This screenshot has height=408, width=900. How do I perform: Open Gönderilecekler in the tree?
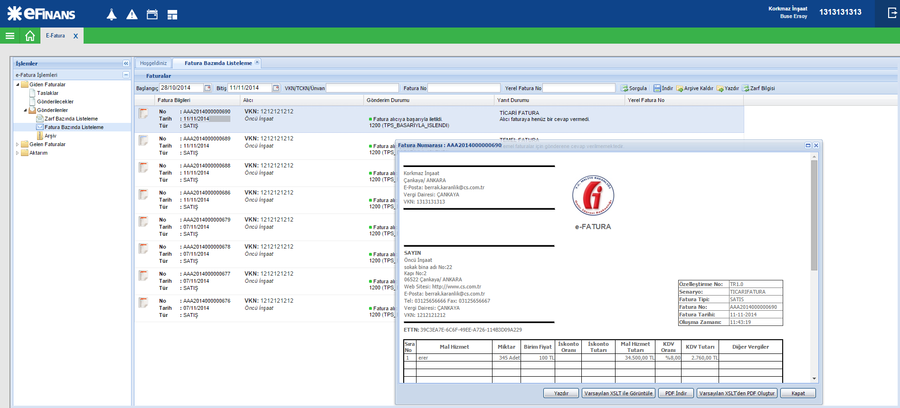55,102
